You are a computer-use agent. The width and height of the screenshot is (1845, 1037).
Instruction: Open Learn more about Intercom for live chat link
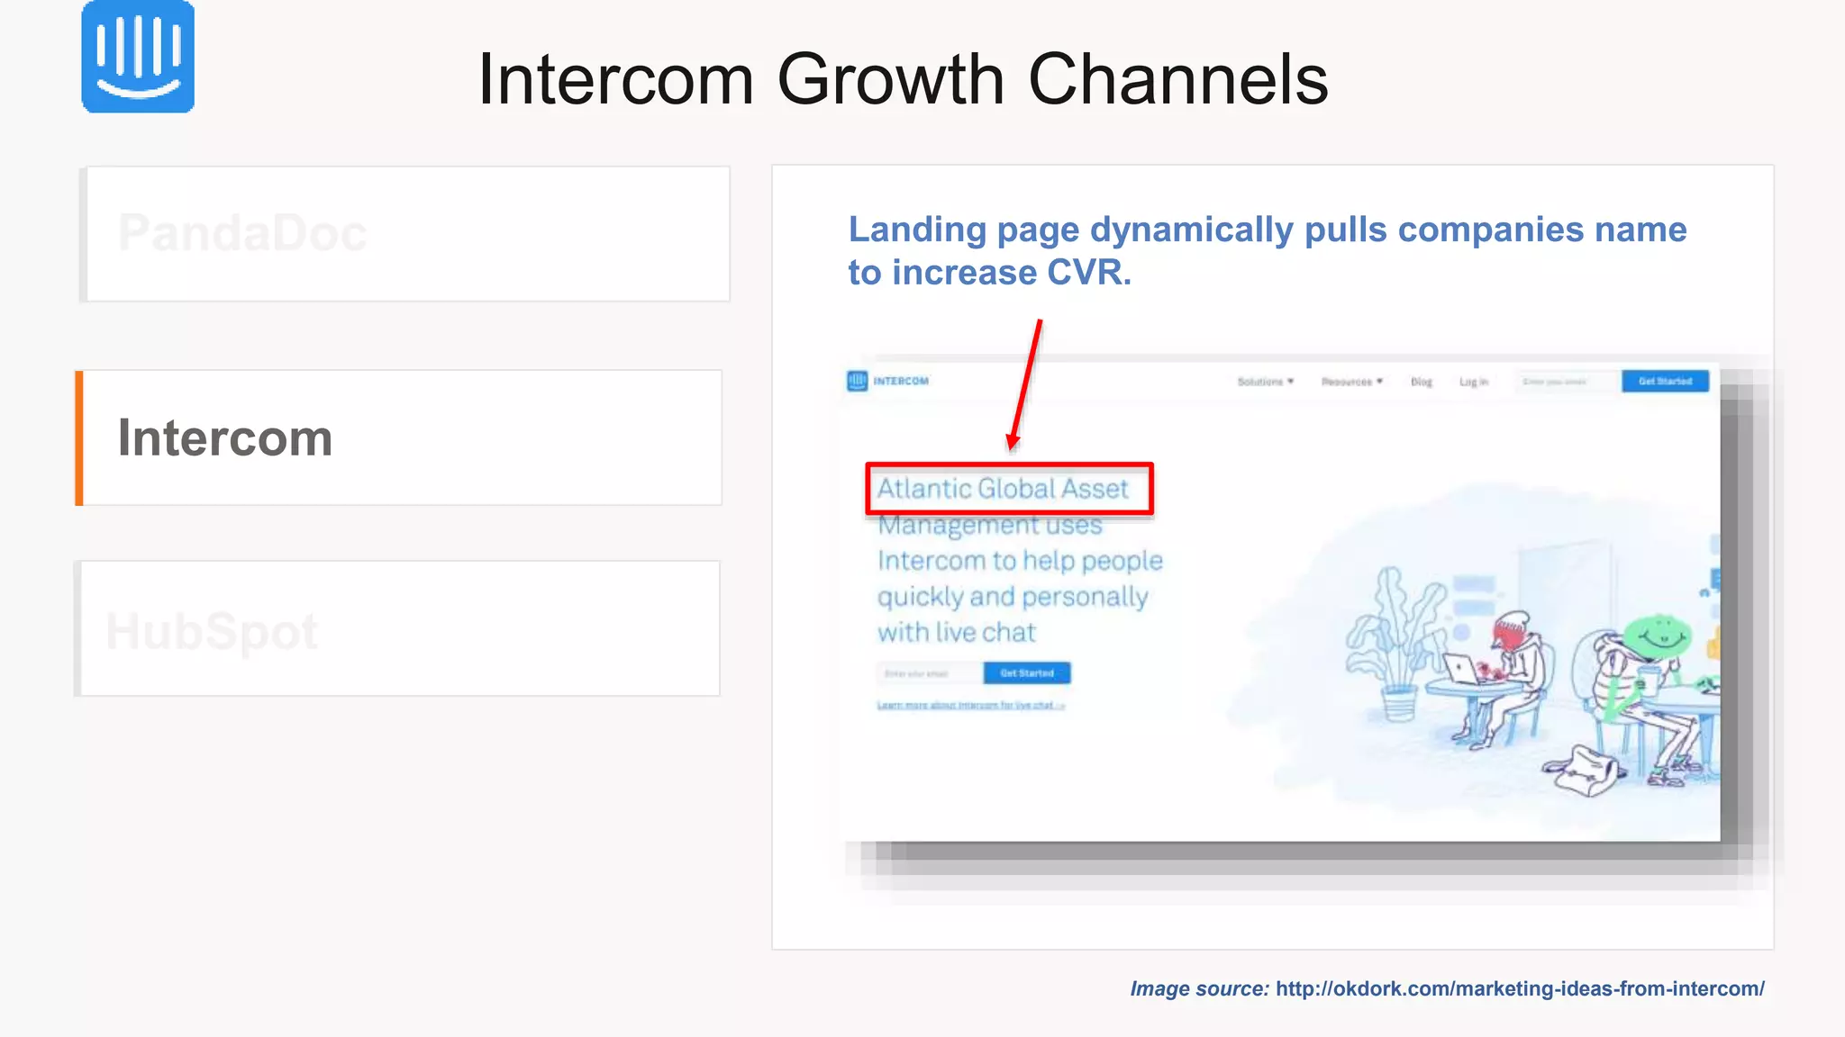pyautogui.click(x=971, y=706)
